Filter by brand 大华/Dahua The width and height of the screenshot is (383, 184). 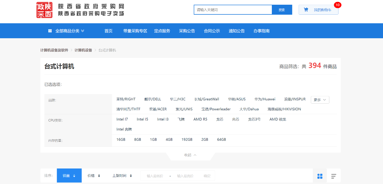coord(249,109)
